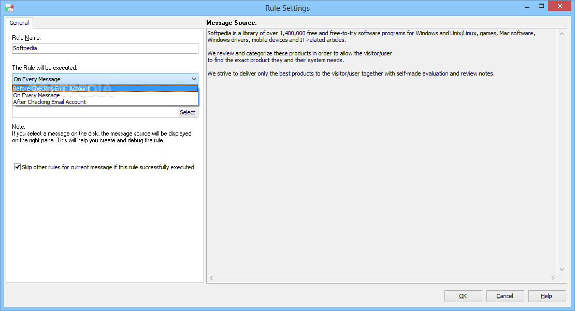Open the rule execution dropdown arrow
Image resolution: width=575 pixels, height=311 pixels.
click(x=194, y=79)
